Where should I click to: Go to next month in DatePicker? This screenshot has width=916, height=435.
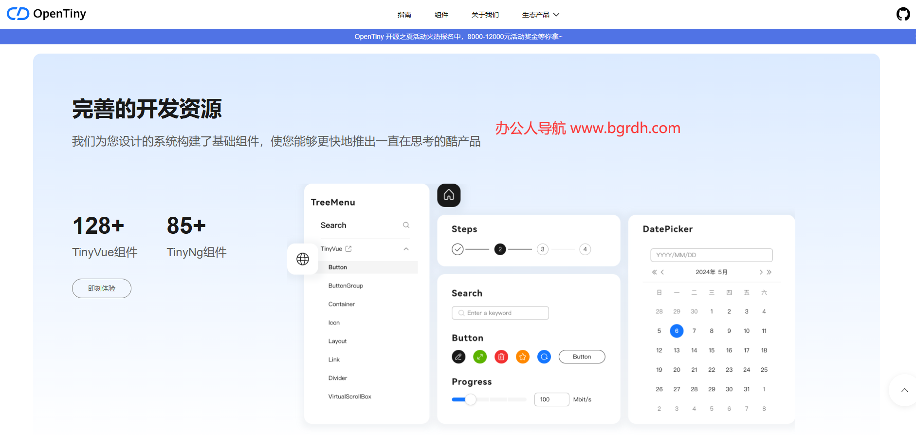[761, 272]
